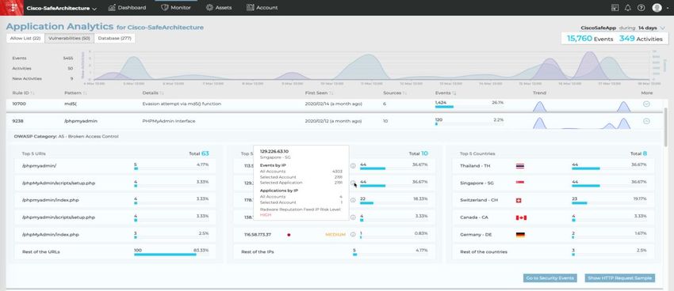This screenshot has width=674, height=291.
Task: Click the Monitor shield icon
Action: pos(165,8)
